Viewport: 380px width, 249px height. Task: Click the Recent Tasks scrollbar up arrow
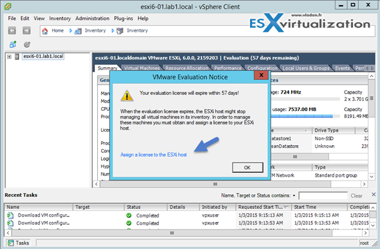(x=373, y=208)
